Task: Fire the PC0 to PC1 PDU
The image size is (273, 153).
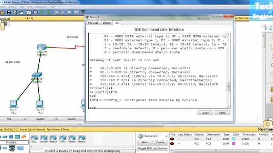Action: (172, 139)
